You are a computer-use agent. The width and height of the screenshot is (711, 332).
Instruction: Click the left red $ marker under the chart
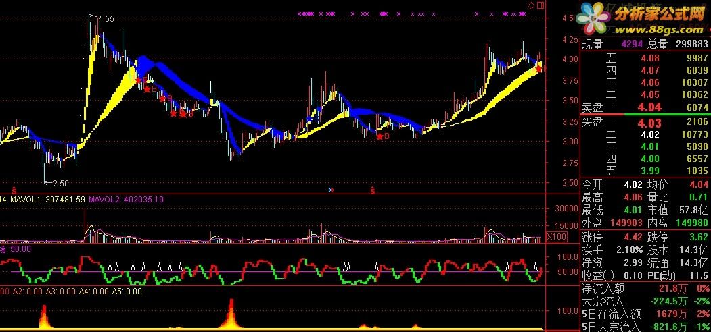(x=14, y=189)
